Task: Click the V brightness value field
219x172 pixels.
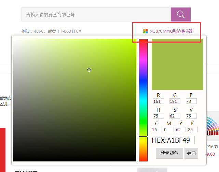Action: pos(191,116)
